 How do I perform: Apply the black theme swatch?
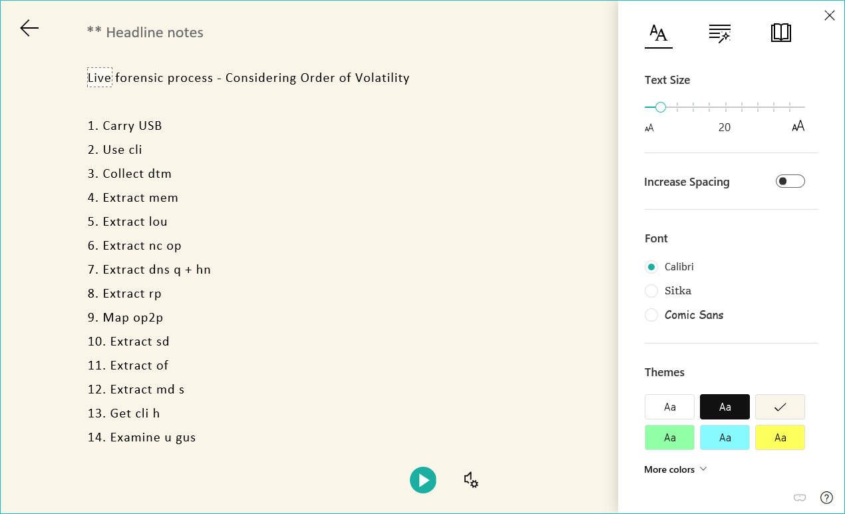click(725, 407)
